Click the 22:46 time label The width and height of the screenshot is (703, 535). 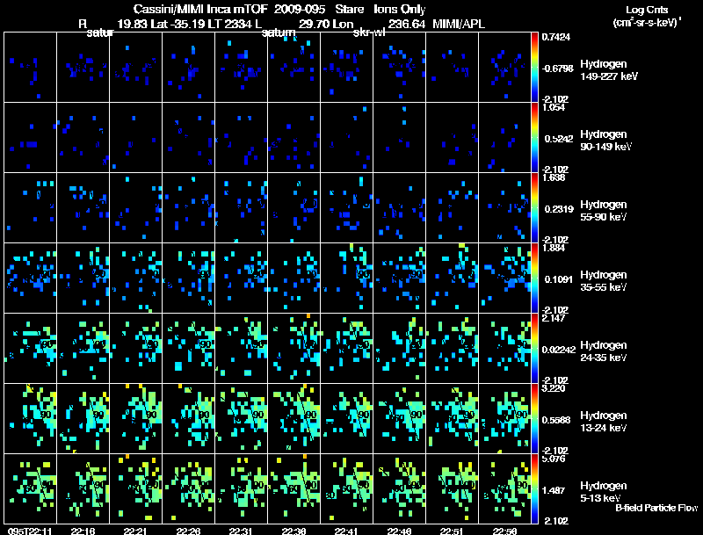pos(399,531)
